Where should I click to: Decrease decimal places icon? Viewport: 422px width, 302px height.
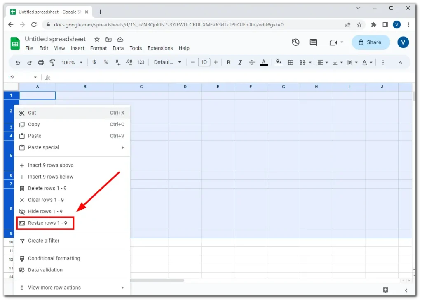point(117,62)
